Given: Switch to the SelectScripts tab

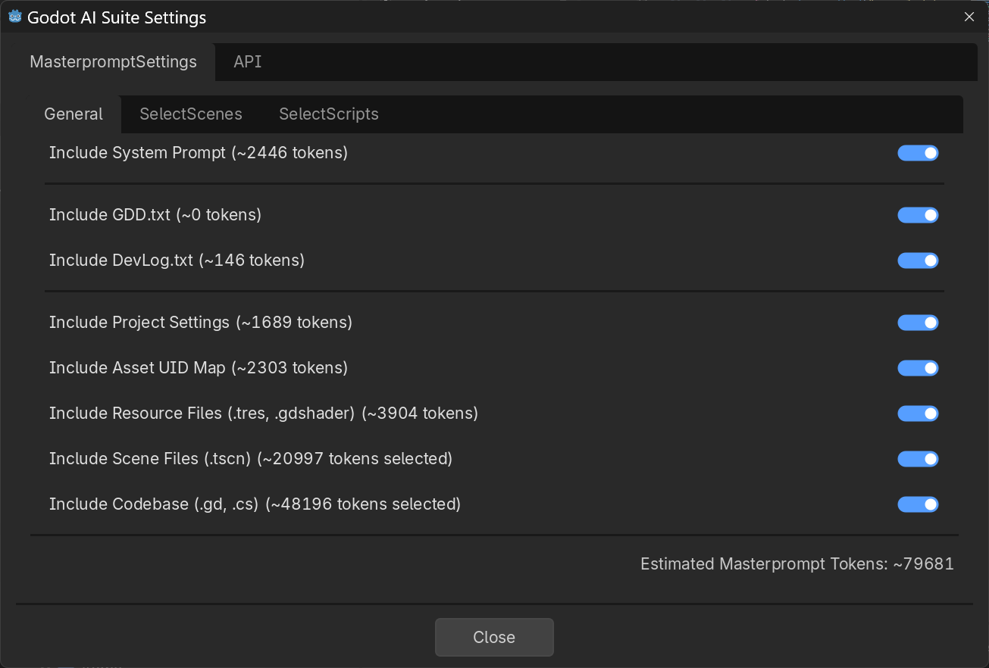Looking at the screenshot, I should pos(329,114).
